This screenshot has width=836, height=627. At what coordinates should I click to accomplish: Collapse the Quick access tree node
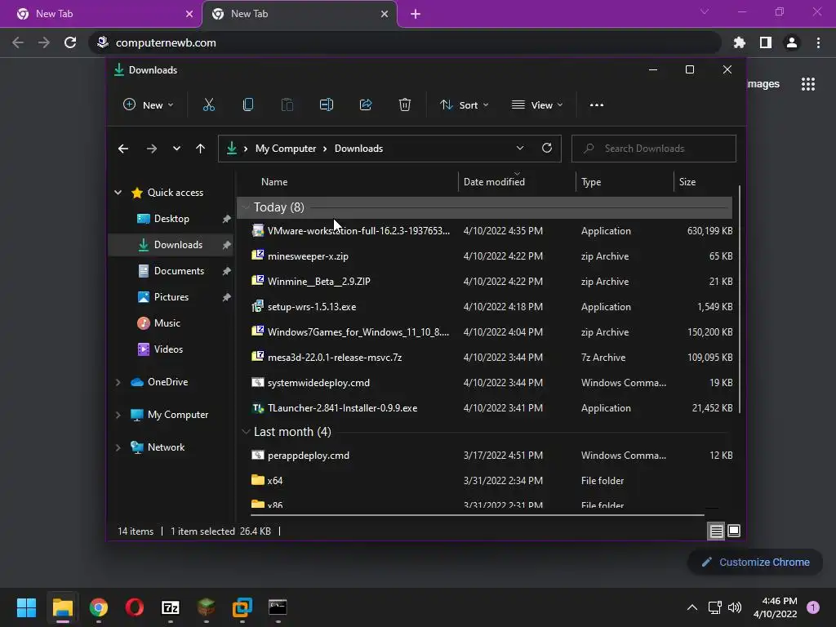tap(118, 193)
